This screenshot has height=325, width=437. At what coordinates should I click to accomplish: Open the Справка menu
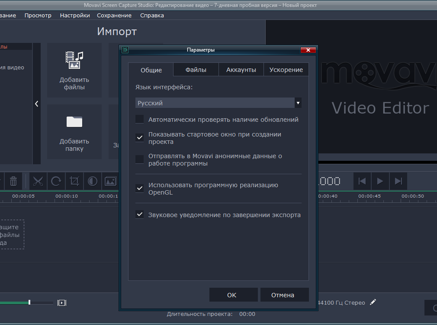pos(152,15)
